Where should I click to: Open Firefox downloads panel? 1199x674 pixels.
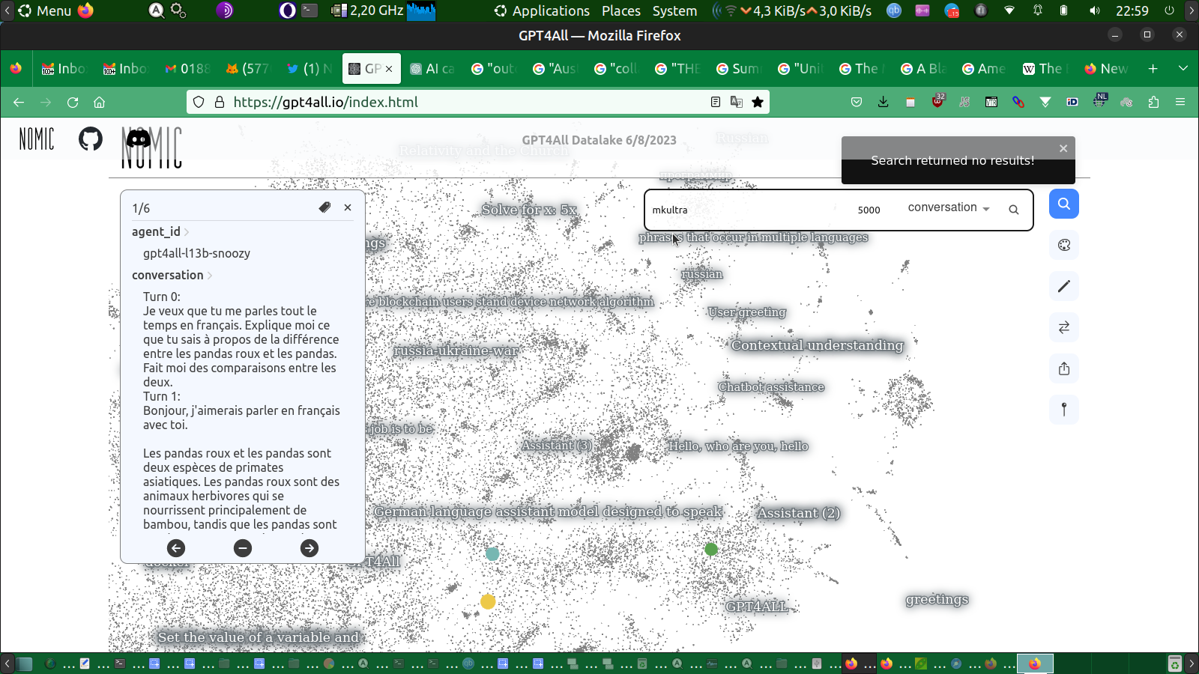(884, 102)
